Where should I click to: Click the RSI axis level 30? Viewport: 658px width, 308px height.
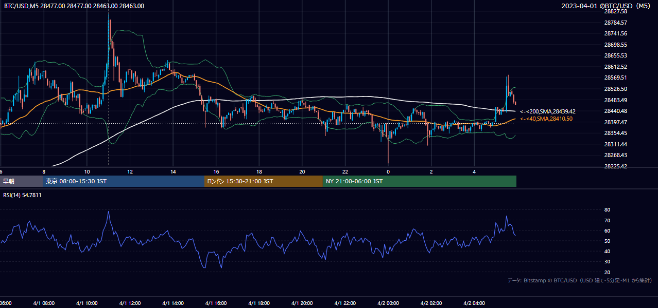(x=607, y=261)
